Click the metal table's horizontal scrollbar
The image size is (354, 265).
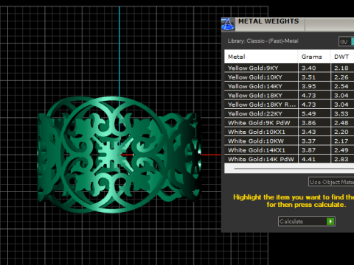[289, 169]
